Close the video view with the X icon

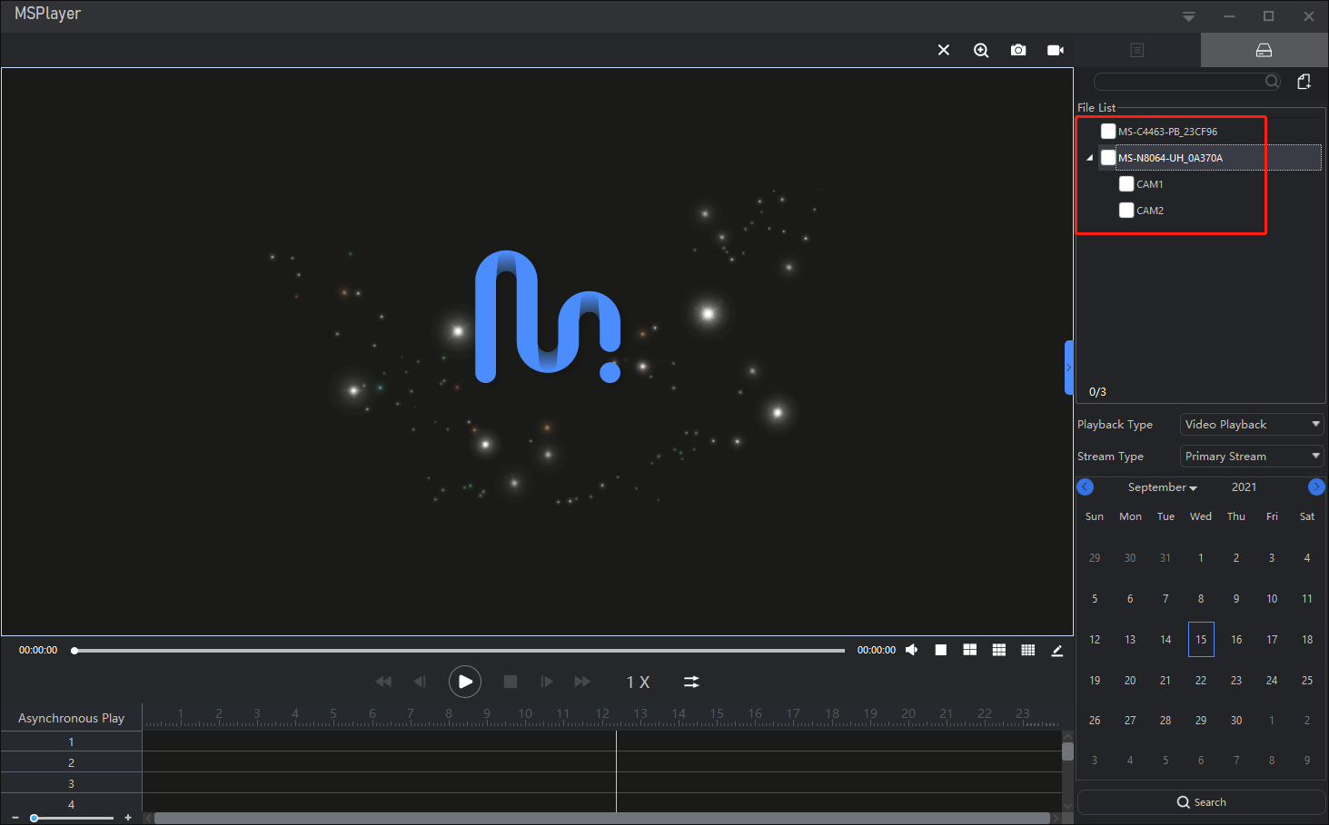944,50
